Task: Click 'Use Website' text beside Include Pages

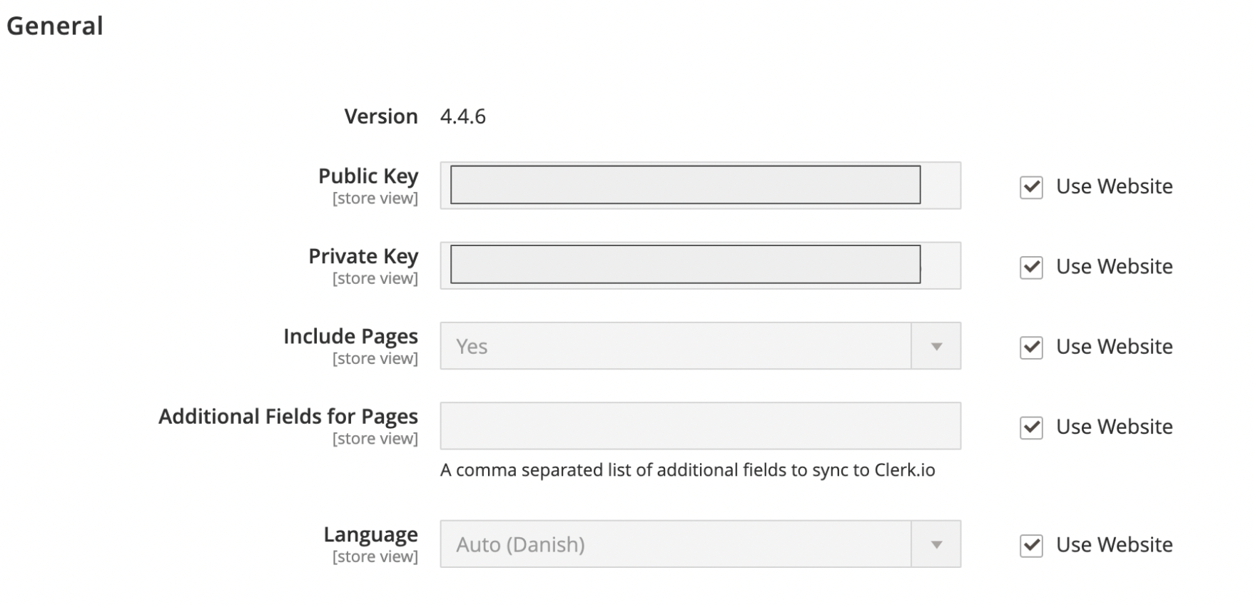Action: [x=1114, y=347]
